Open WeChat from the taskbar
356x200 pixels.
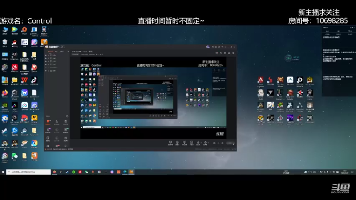click(x=86, y=172)
